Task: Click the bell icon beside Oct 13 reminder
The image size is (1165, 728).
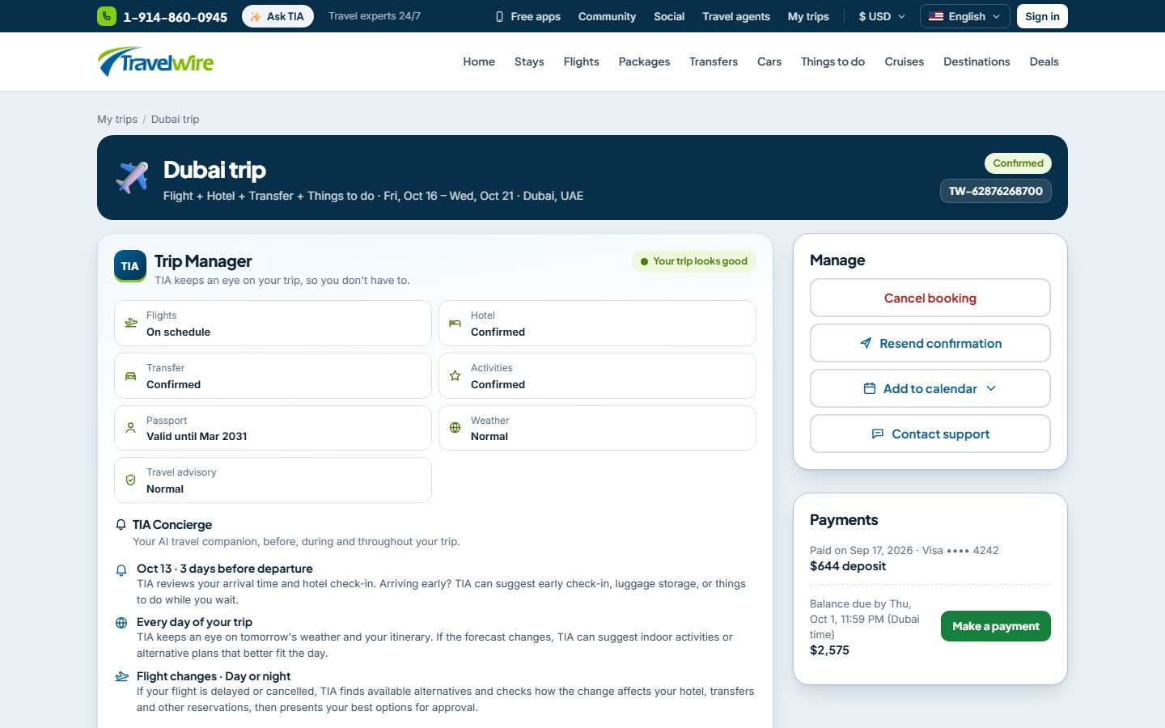Action: click(x=121, y=570)
